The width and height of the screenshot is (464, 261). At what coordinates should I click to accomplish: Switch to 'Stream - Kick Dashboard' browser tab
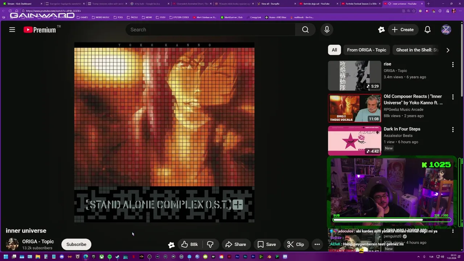pos(23,4)
